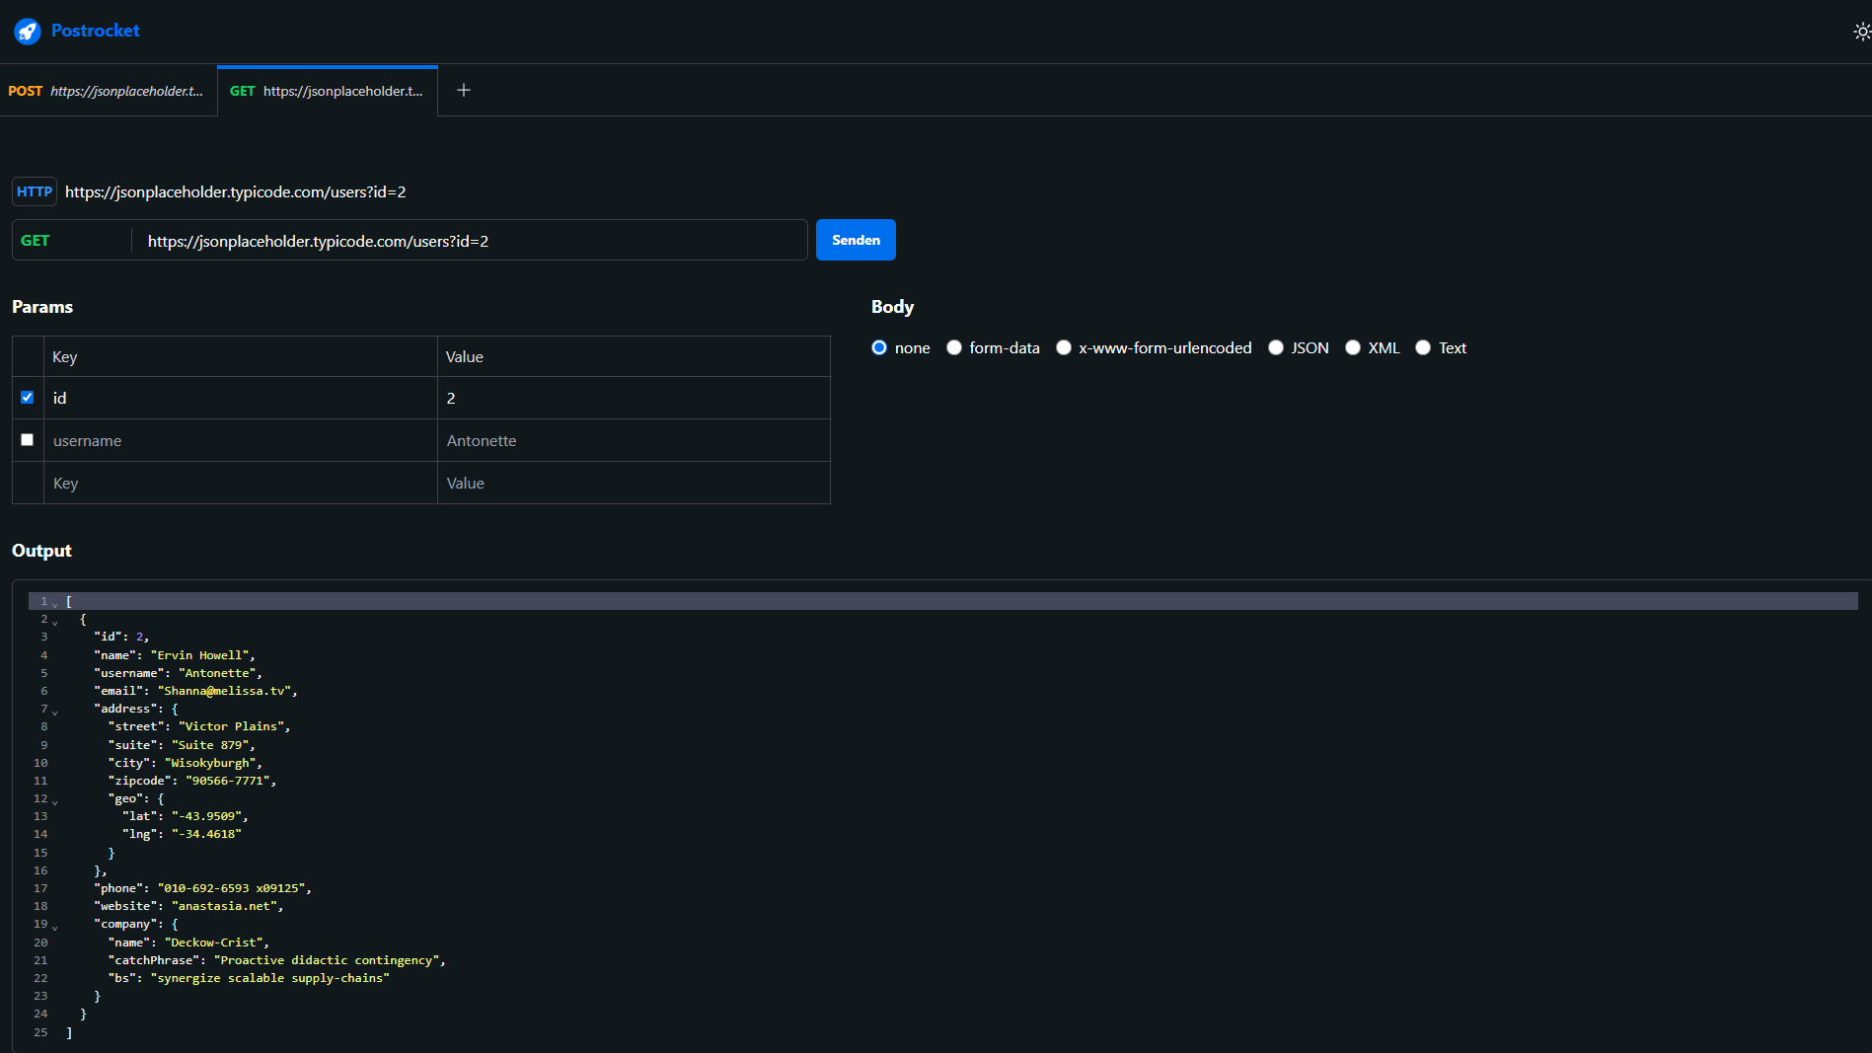Click the Output section heading
The height and width of the screenshot is (1053, 1872).
[x=41, y=551]
